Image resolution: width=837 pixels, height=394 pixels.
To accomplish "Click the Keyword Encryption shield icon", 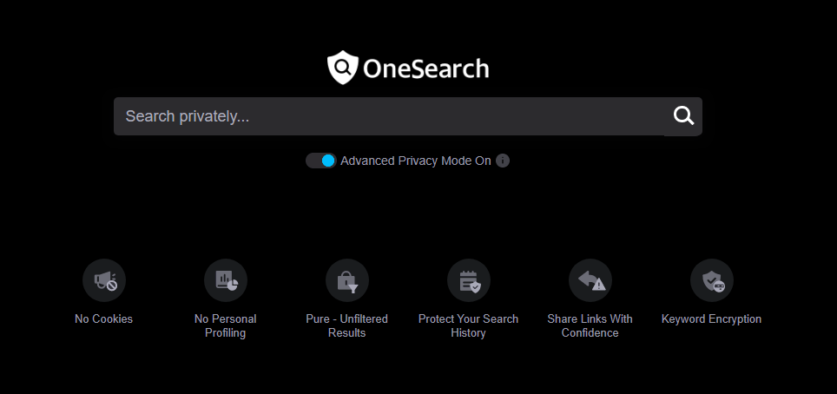I will coord(712,280).
